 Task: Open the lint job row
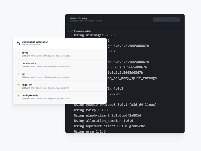(x=60, y=75)
